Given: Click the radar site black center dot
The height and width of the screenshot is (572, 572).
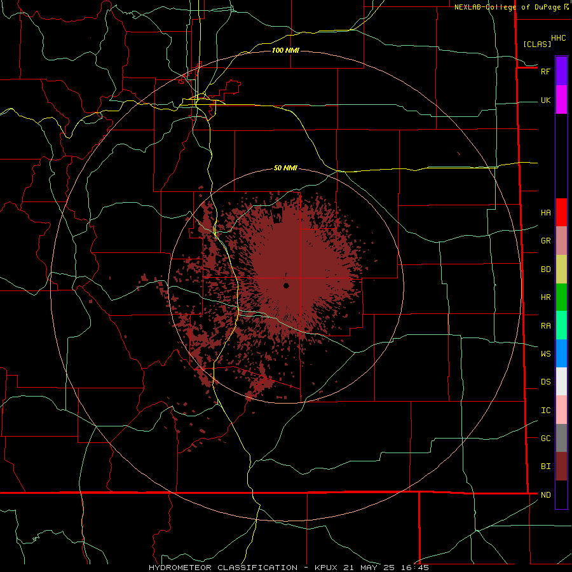Looking at the screenshot, I should tap(286, 285).
